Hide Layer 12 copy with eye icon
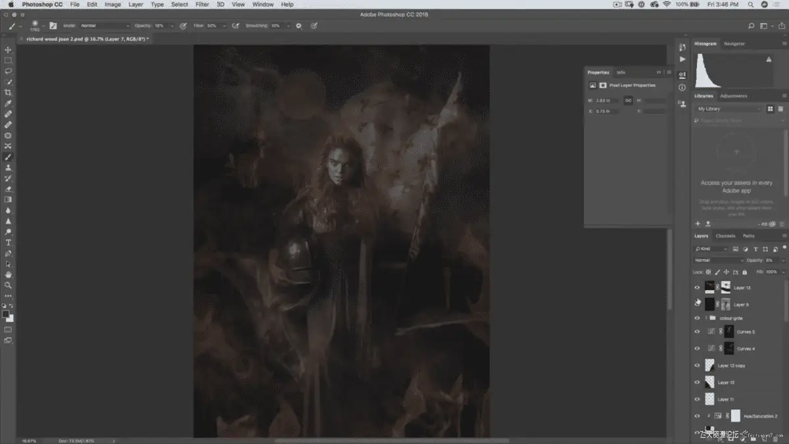The image size is (789, 444). (x=698, y=365)
